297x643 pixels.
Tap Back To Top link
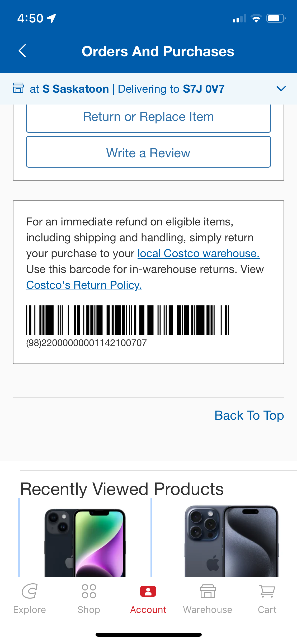point(249,415)
